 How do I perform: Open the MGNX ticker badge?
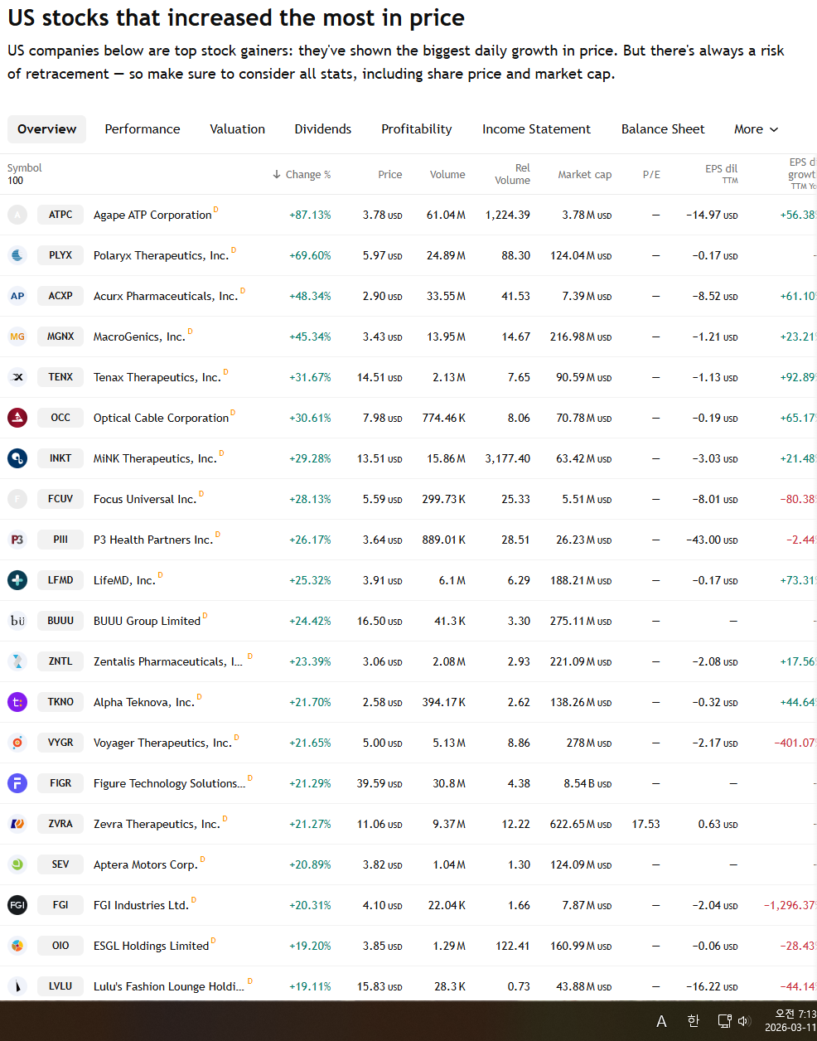[x=60, y=337]
